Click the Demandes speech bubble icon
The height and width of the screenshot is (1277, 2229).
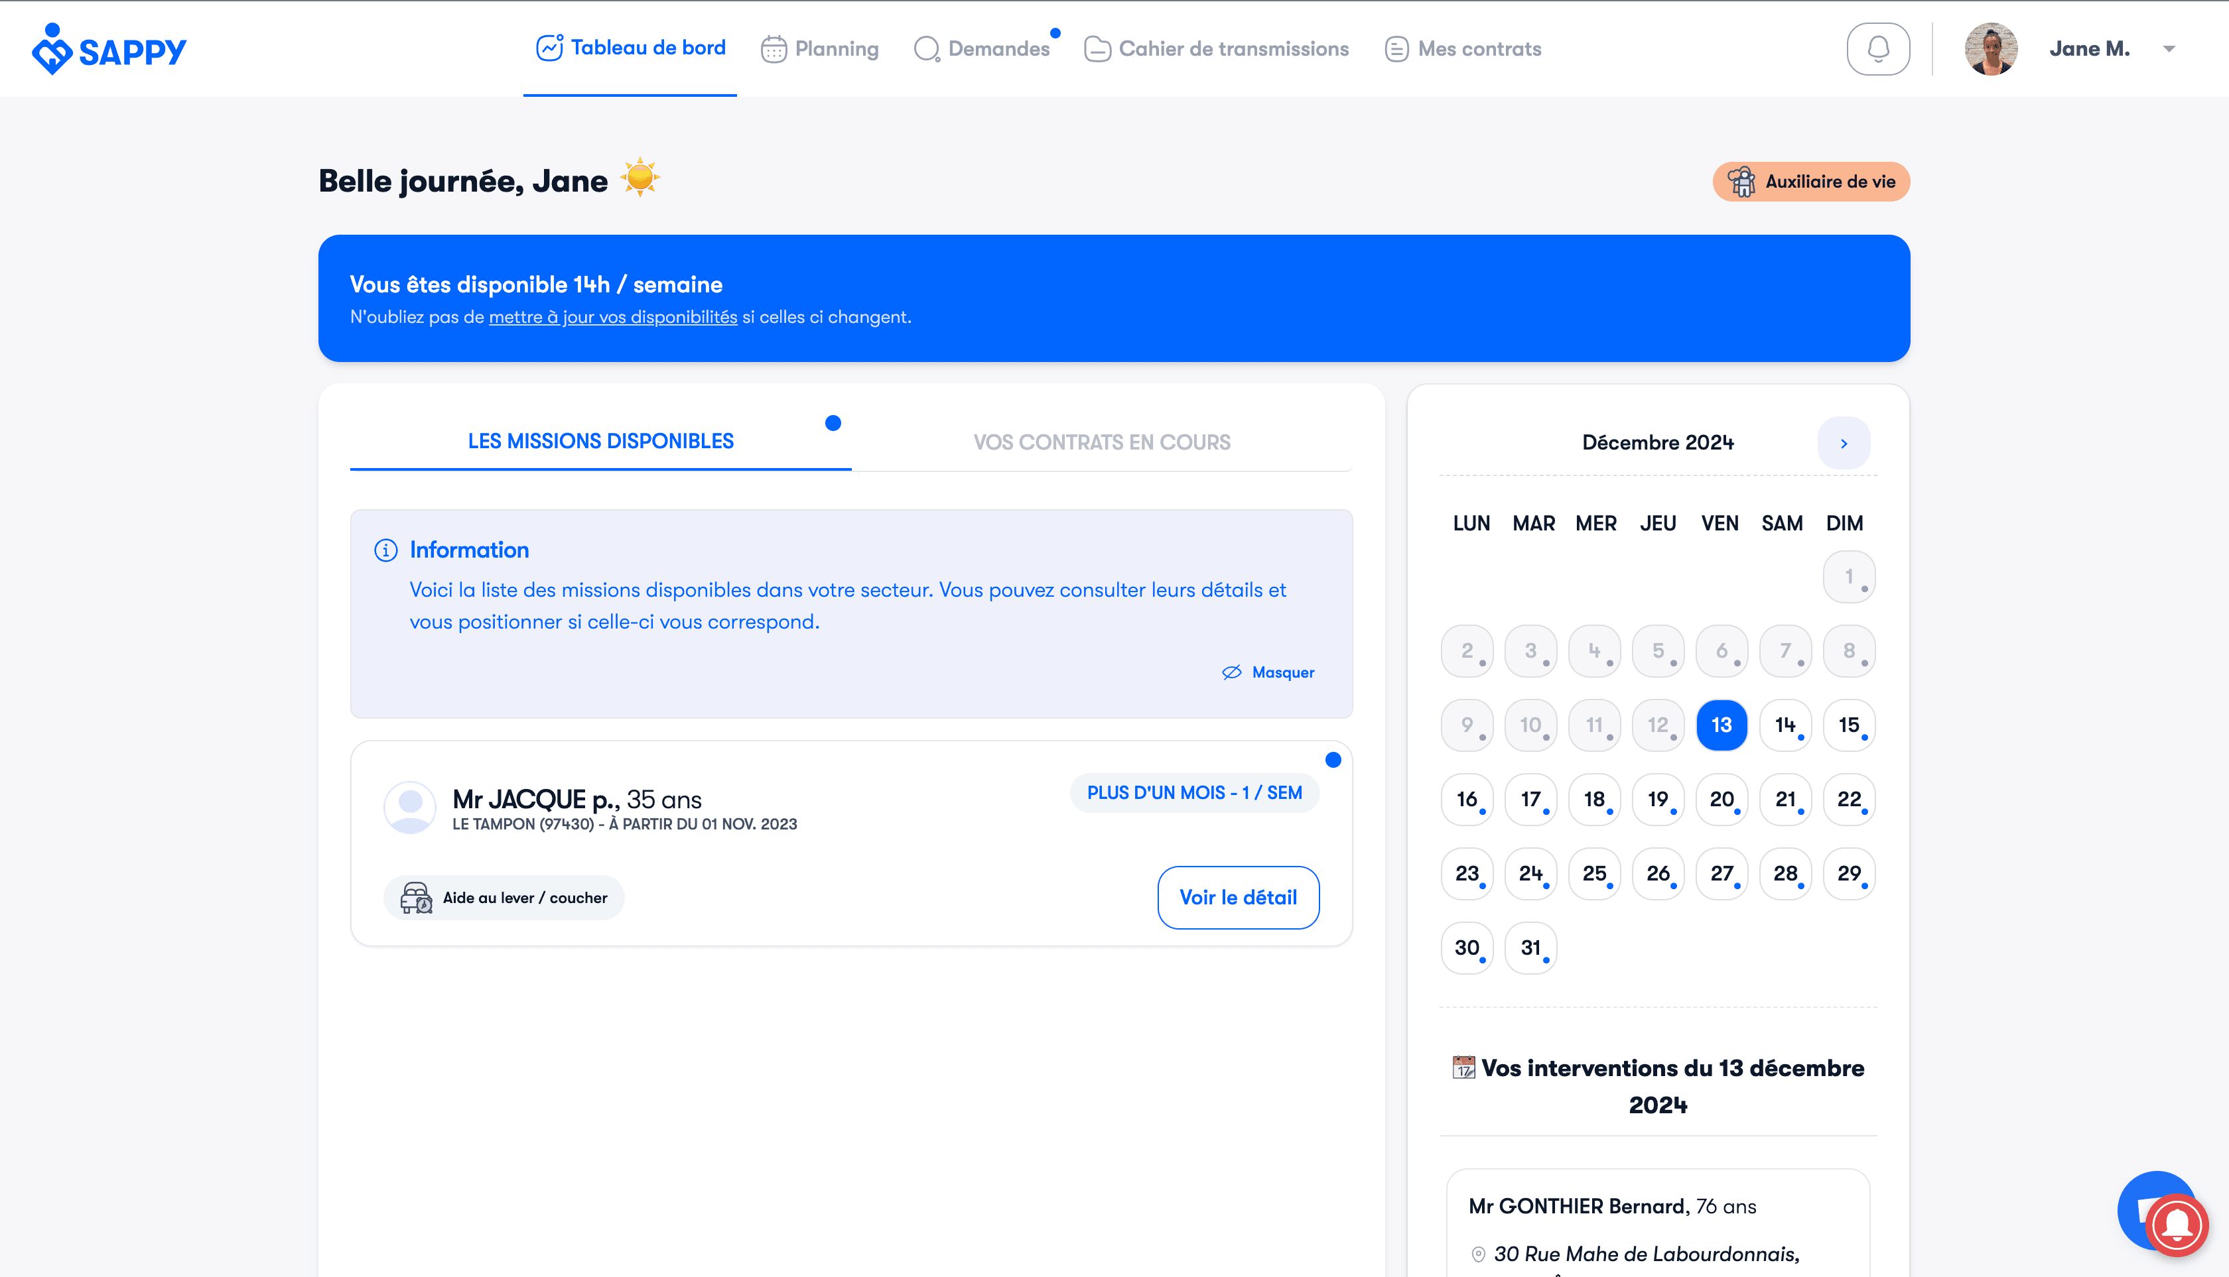point(926,49)
